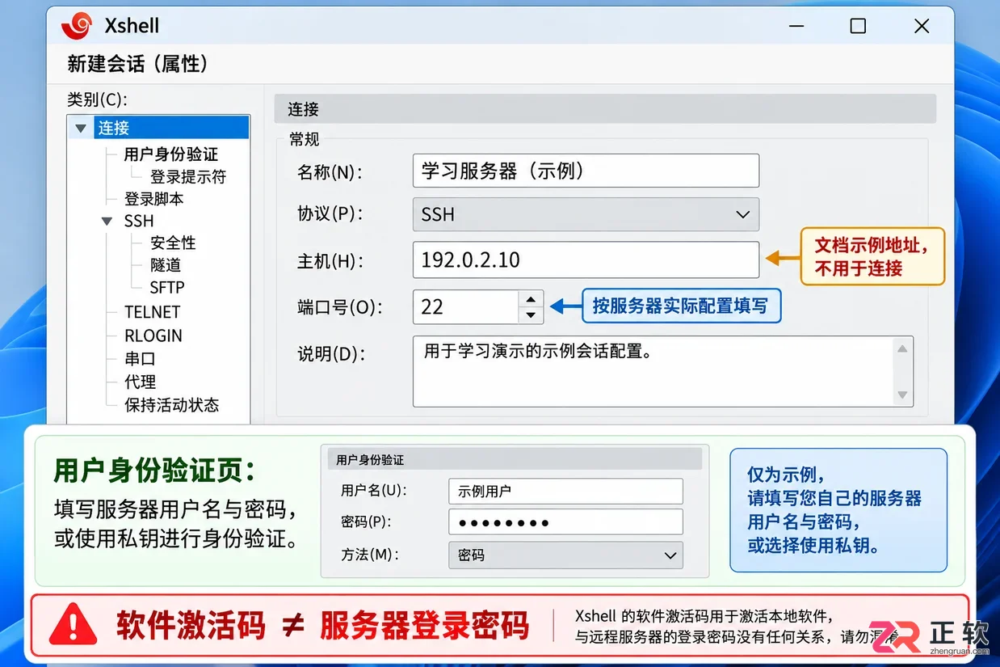
Task: Click the 用户身份验证 panel header
Action: tap(515, 459)
